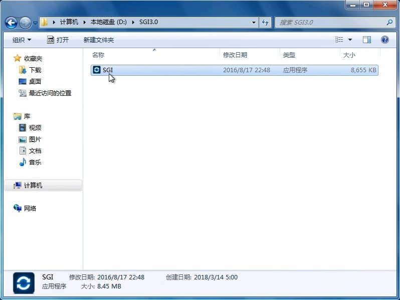
Task: Select the 音乐 library
Action: 35,163
